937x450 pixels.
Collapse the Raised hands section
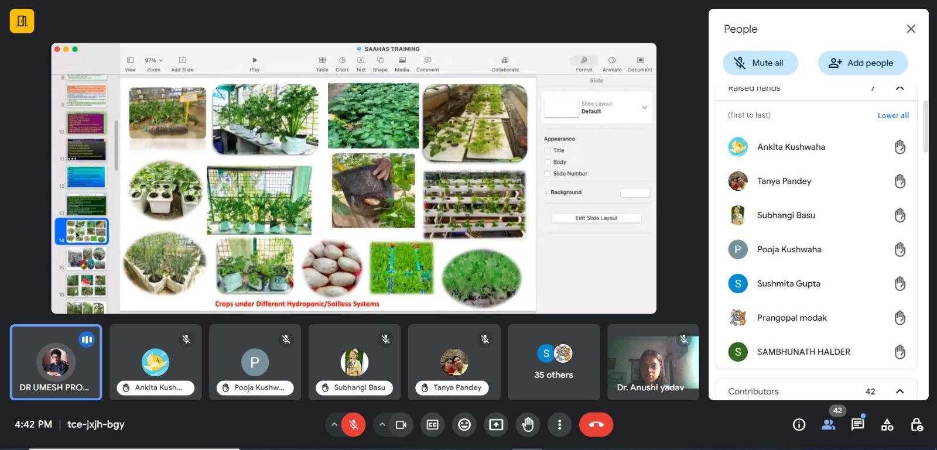900,88
